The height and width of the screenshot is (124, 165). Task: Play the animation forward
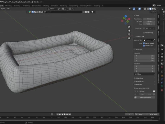65,114
